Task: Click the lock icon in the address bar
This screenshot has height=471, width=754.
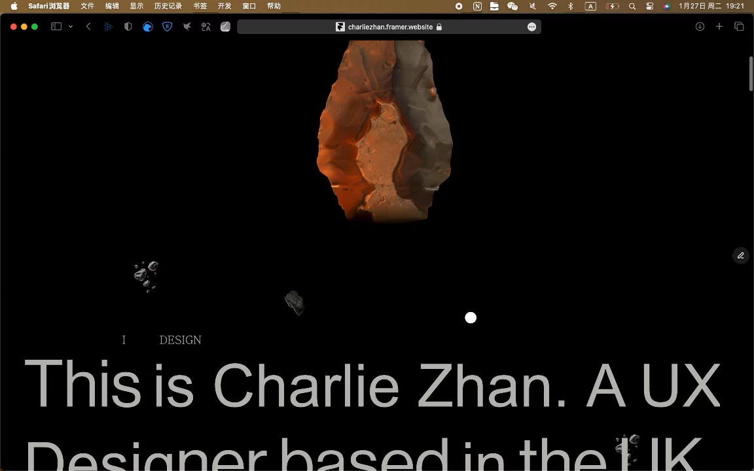Action: (439, 27)
